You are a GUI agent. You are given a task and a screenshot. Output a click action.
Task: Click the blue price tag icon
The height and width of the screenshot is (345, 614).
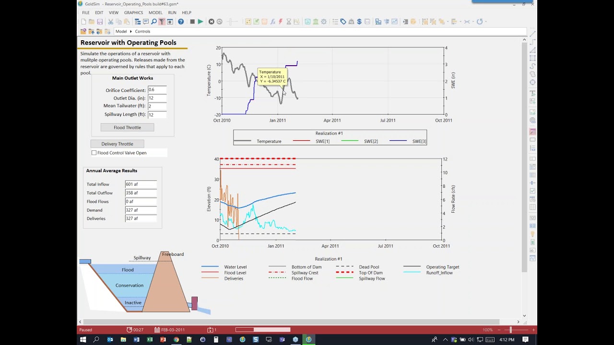click(343, 22)
